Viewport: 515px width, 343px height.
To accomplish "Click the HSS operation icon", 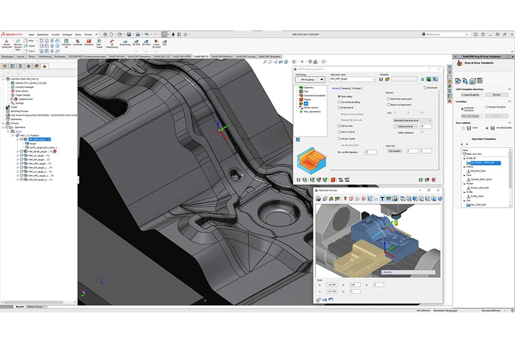I will (x=165, y=42).
